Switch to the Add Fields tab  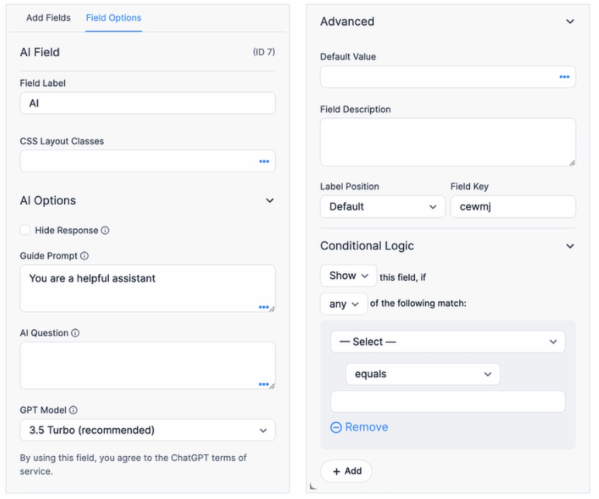[49, 18]
